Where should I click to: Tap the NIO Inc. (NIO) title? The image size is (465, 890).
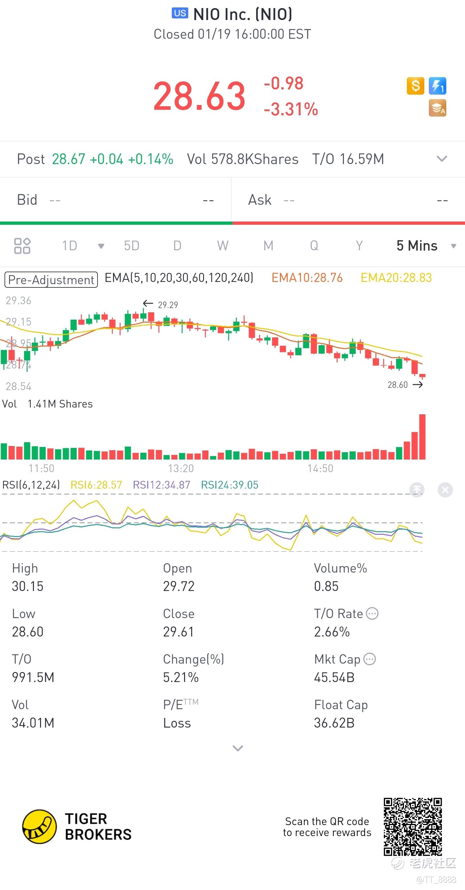[x=243, y=14]
